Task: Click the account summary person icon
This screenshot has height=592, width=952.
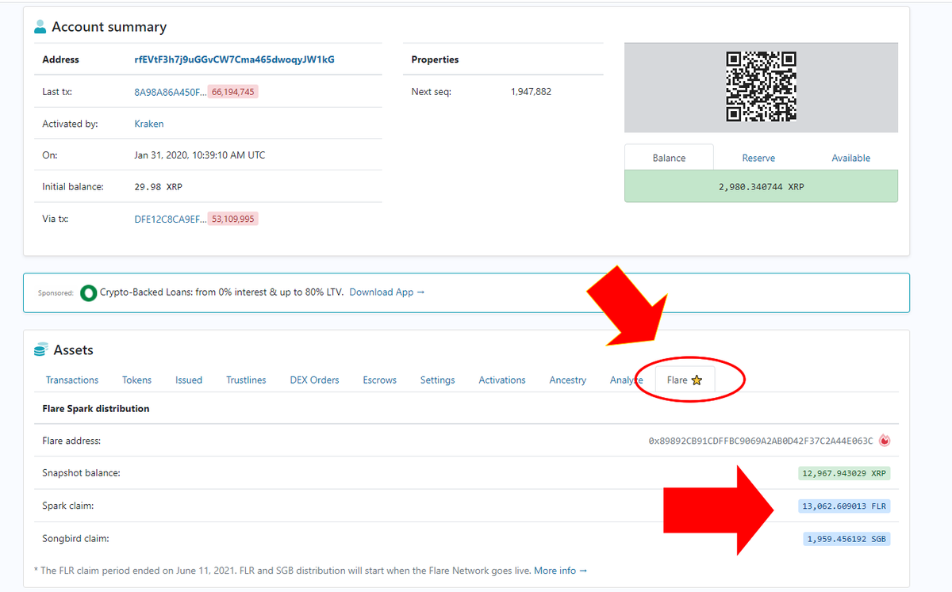Action: click(40, 25)
